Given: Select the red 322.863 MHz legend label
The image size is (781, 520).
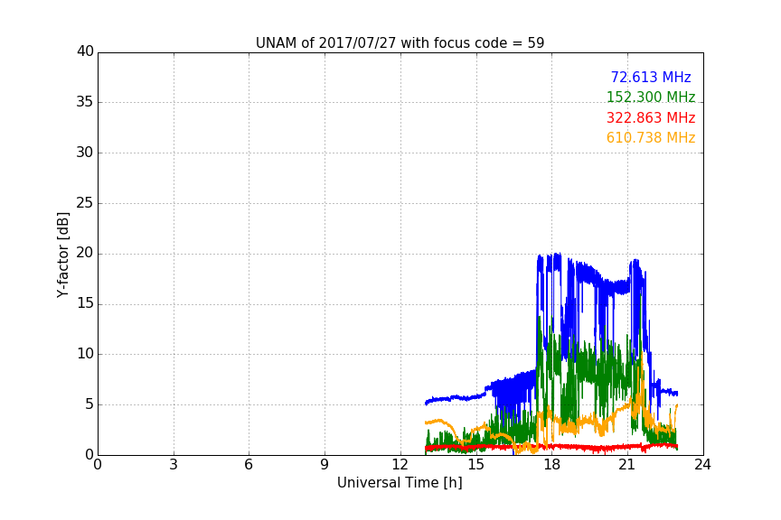Looking at the screenshot, I should (x=651, y=117).
